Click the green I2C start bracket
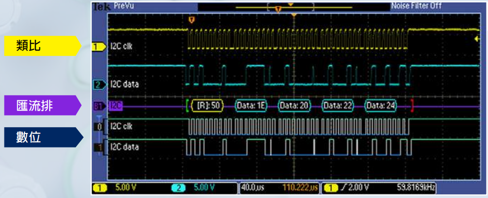The image size is (488, 198). [188, 105]
